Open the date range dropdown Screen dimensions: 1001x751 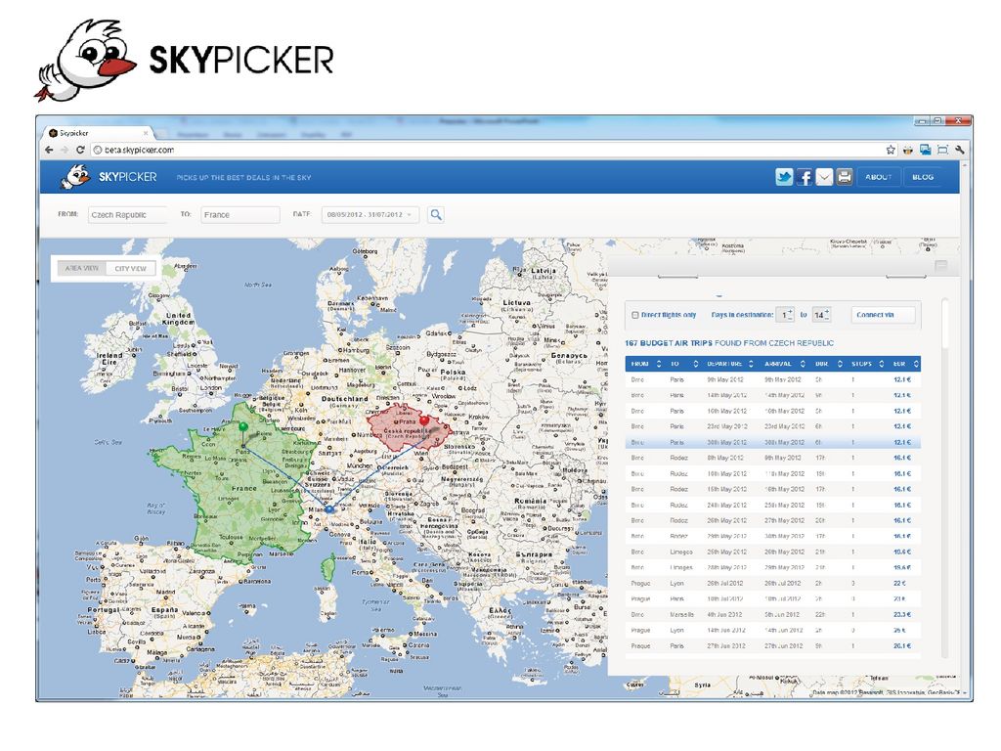point(370,214)
